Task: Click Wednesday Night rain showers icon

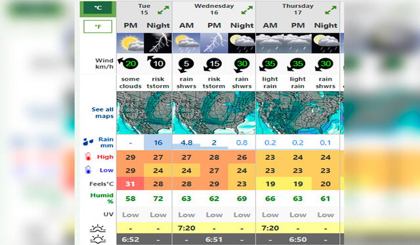Action: tap(241, 43)
